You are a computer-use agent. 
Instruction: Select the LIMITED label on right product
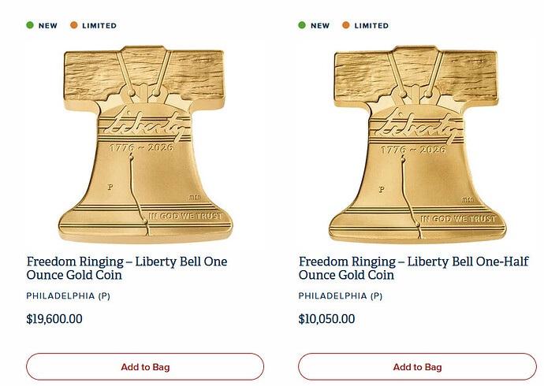[x=371, y=26]
